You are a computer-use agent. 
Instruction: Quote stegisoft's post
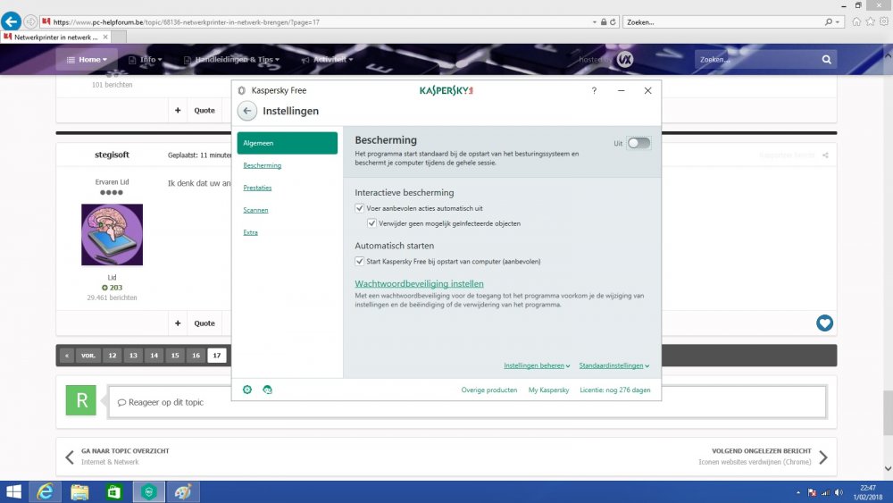204,323
